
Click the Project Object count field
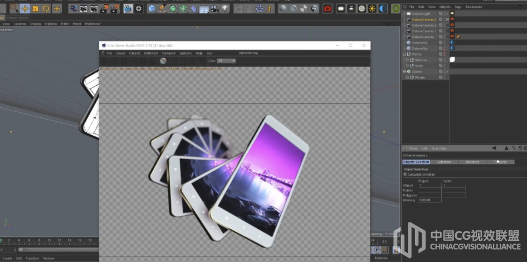pyautogui.click(x=430, y=185)
